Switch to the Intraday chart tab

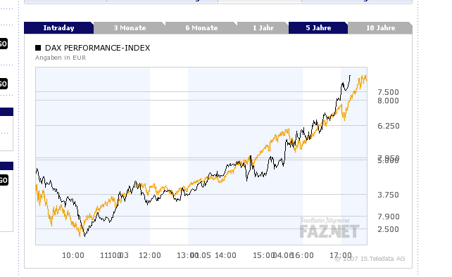[59, 28]
